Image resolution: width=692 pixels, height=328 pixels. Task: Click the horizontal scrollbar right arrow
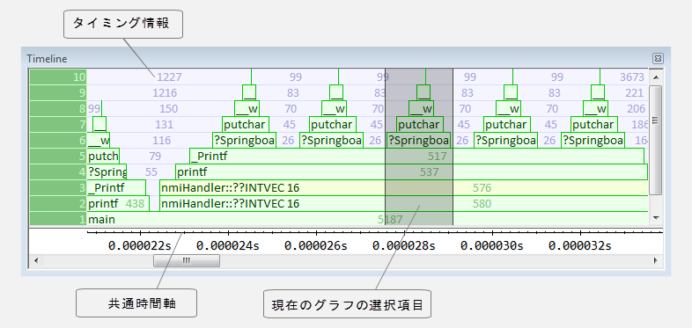pyautogui.click(x=656, y=260)
